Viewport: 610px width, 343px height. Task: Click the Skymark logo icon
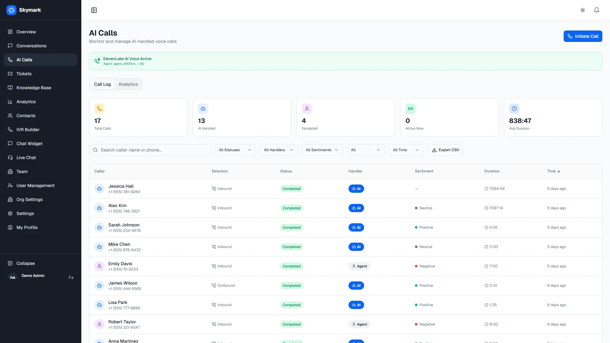click(11, 10)
